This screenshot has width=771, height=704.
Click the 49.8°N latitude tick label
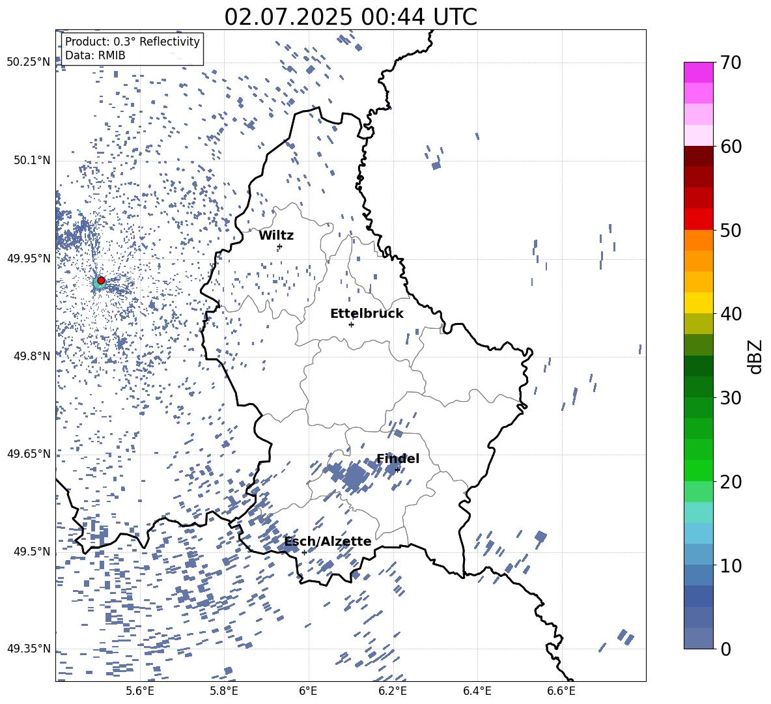(32, 356)
